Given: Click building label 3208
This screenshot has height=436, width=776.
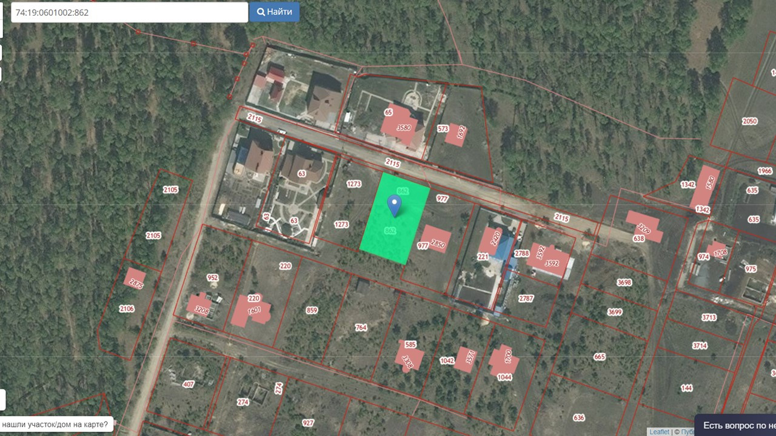Looking at the screenshot, I should (202, 312).
